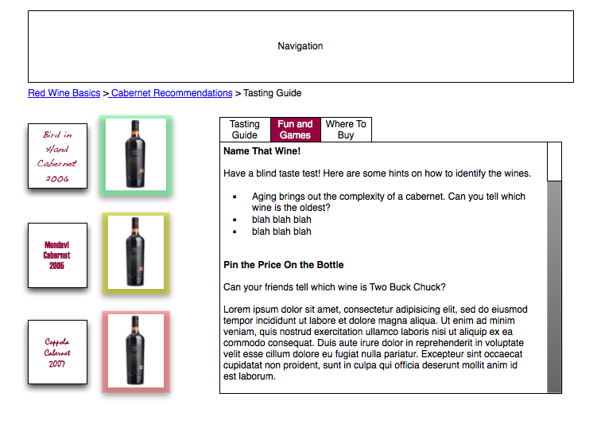
Task: Click the 'Name That Wine!' heading
Action: tap(262, 151)
